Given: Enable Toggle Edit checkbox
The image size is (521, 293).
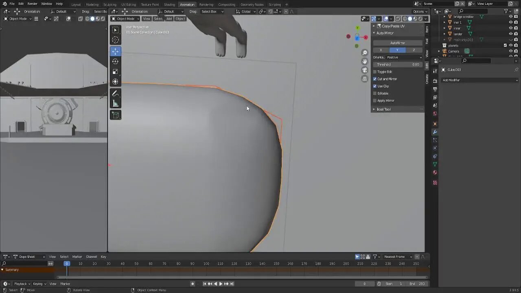Looking at the screenshot, I should pos(375,72).
